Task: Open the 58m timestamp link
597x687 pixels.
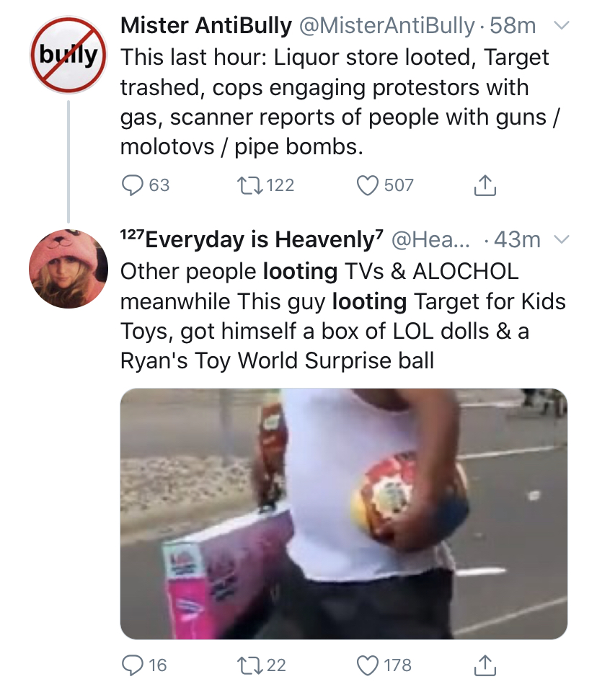Action: tap(513, 25)
